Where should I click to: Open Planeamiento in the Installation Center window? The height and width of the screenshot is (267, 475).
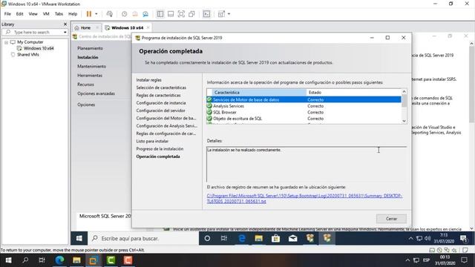coord(90,48)
